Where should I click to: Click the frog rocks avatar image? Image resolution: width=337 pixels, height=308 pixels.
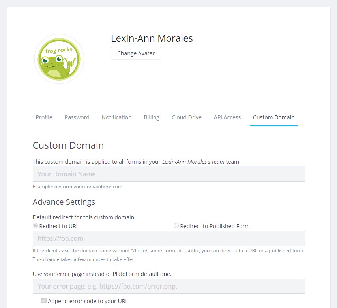click(x=59, y=59)
